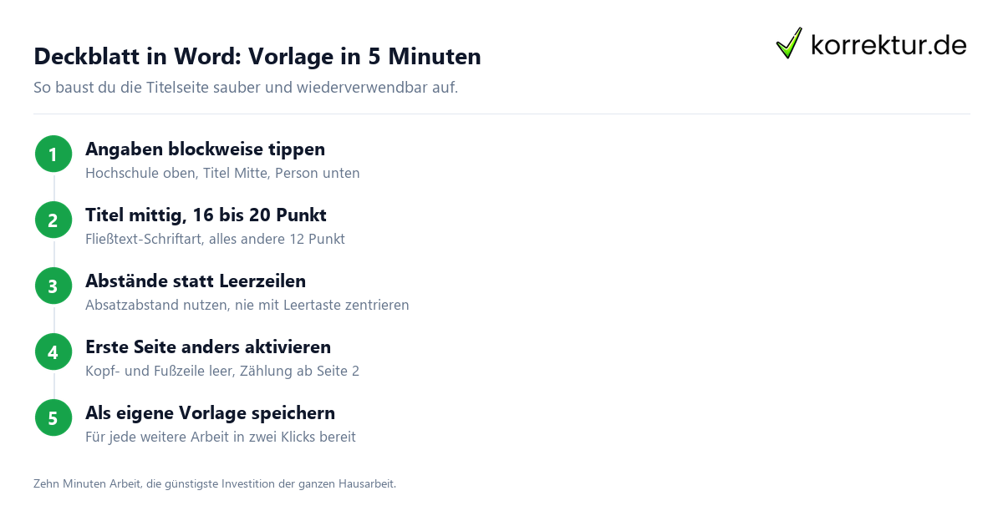Click the heading Deckblatt in Word
Screen dimensions: 1003x526
click(257, 56)
